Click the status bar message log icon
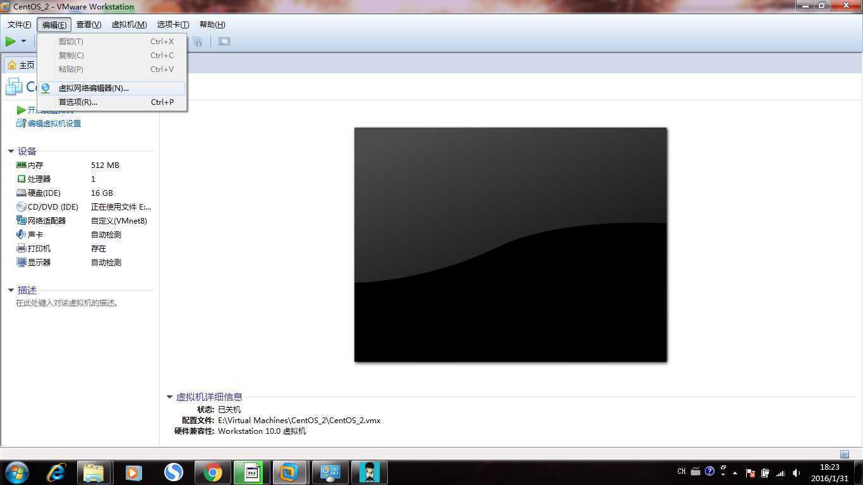This screenshot has width=863, height=485. click(845, 454)
